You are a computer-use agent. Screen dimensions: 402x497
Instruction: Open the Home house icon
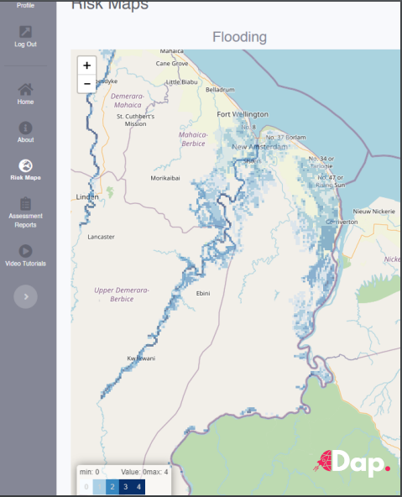(x=25, y=89)
